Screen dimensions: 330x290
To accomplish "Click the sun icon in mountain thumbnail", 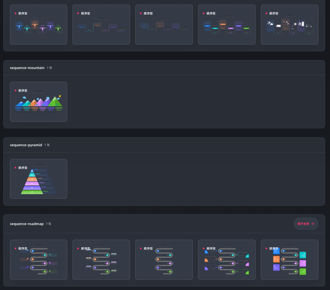I will click(x=60, y=96).
